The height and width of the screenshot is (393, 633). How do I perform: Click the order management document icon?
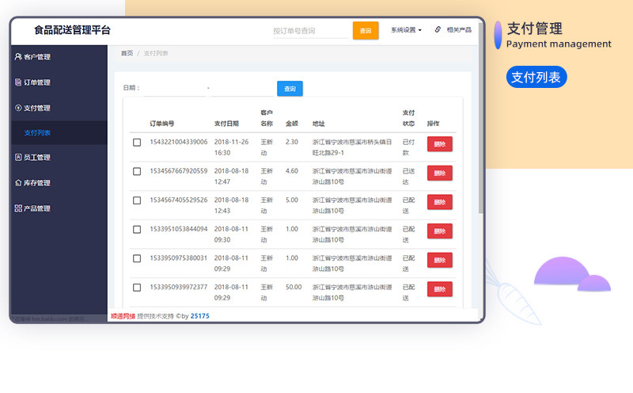pyautogui.click(x=18, y=82)
